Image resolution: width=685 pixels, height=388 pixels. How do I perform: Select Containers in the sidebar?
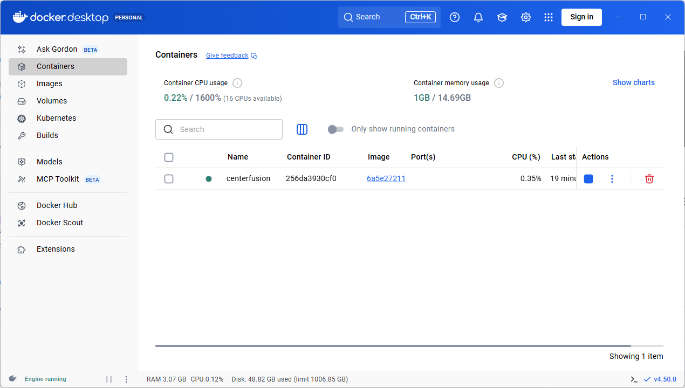tap(68, 66)
